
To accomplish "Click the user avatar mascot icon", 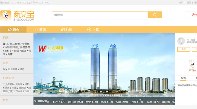I will point(181,41).
